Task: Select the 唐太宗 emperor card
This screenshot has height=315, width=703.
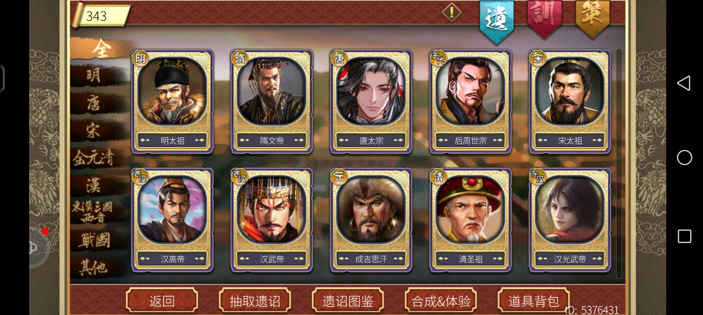Action: [371, 101]
